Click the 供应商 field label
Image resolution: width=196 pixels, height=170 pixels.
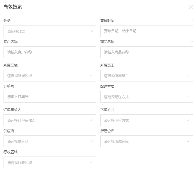pyautogui.click(x=9, y=131)
